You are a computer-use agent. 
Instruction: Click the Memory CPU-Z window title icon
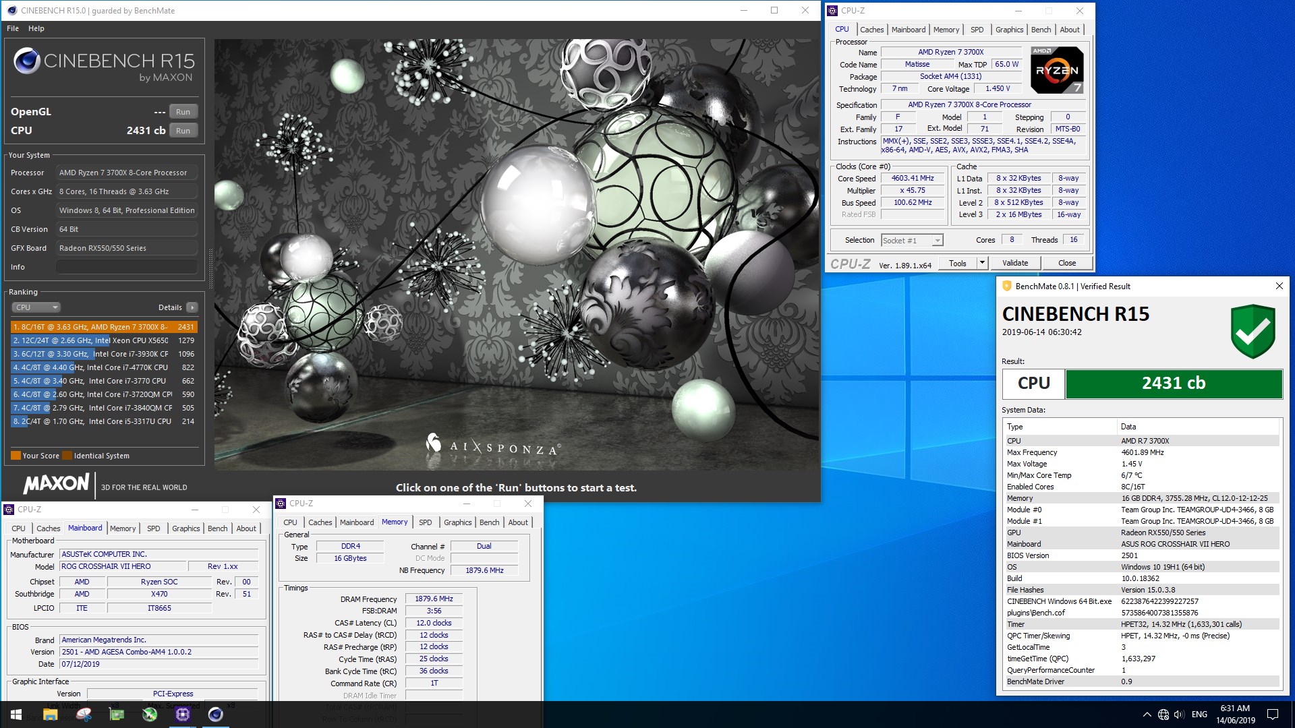[x=281, y=504]
